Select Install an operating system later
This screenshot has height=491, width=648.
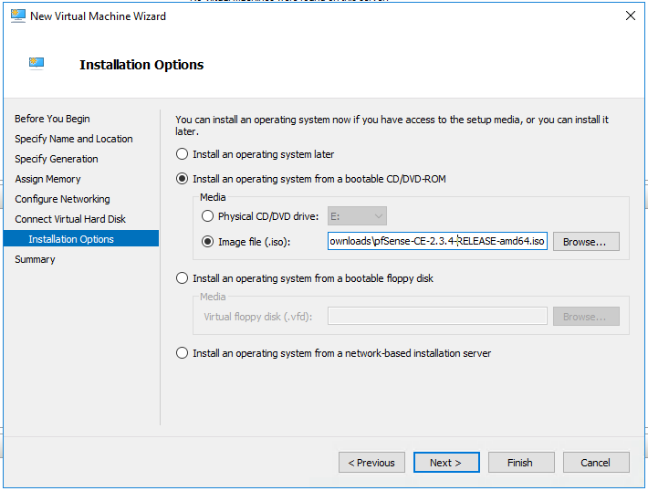pos(183,154)
